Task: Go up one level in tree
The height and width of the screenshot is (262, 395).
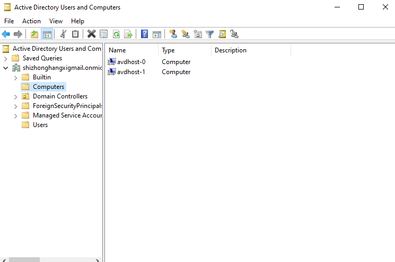Action: (34, 34)
